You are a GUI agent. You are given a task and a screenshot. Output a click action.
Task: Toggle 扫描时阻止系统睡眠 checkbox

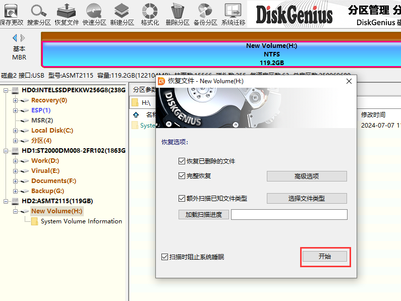(x=164, y=257)
